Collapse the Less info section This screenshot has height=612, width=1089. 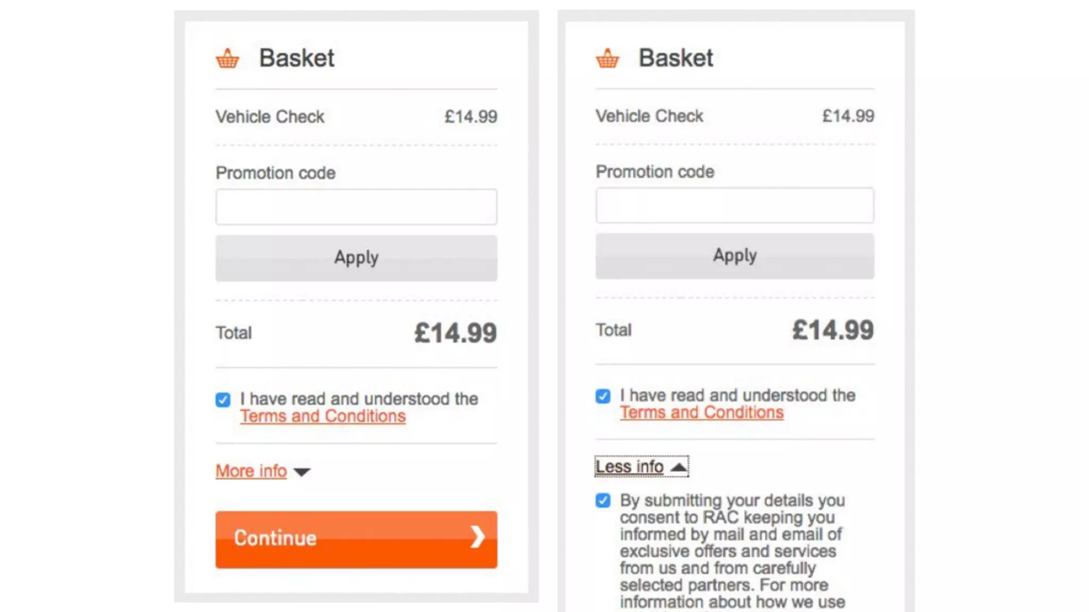(630, 467)
